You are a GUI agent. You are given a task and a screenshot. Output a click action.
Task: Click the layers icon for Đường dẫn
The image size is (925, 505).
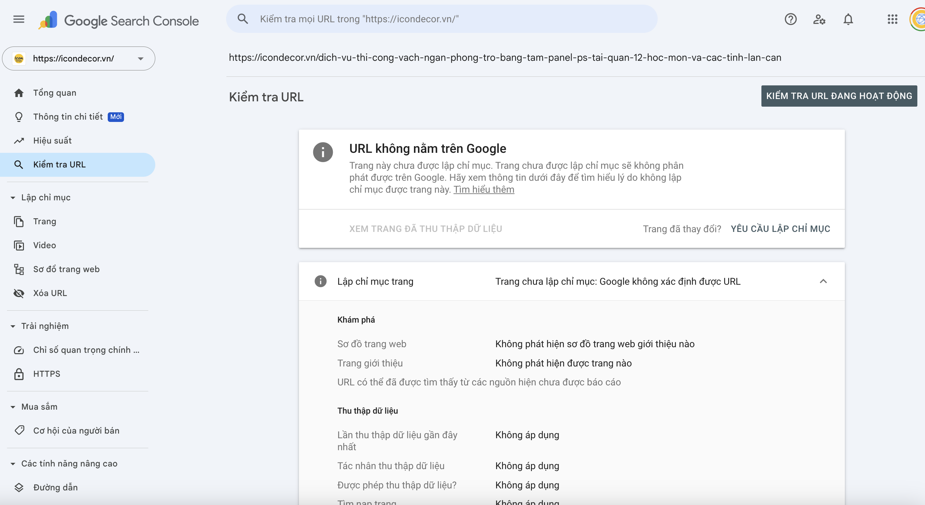19,487
